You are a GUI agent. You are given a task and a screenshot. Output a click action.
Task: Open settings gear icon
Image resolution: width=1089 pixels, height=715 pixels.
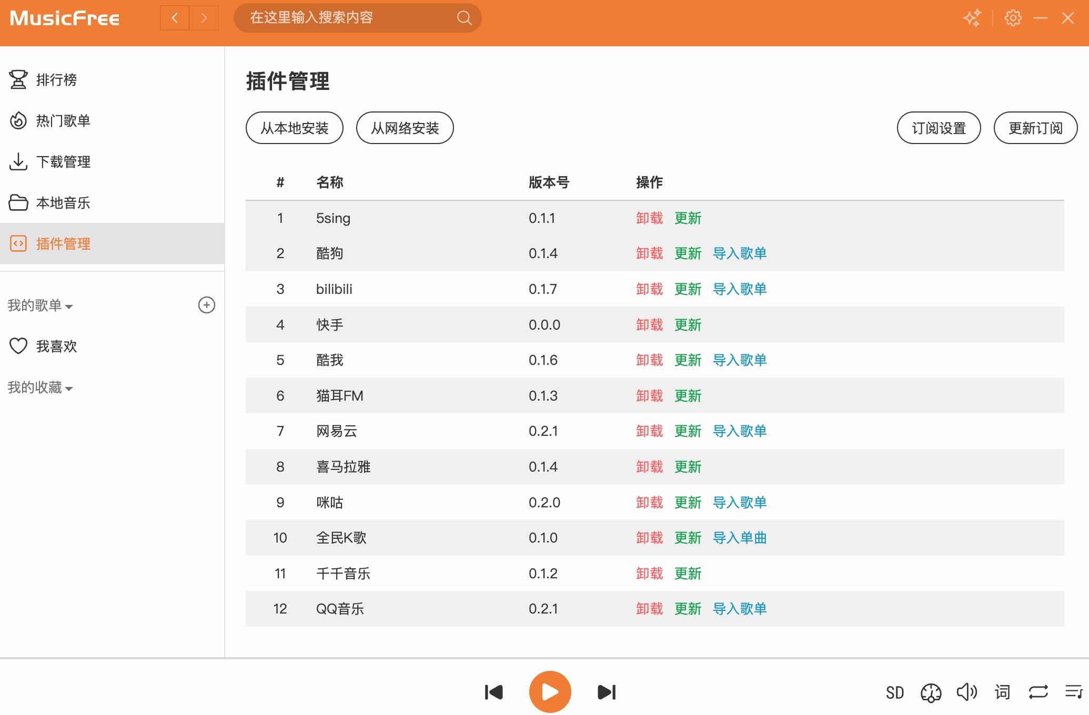pyautogui.click(x=1013, y=18)
